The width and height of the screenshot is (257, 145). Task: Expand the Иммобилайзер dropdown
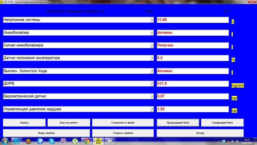152,32
